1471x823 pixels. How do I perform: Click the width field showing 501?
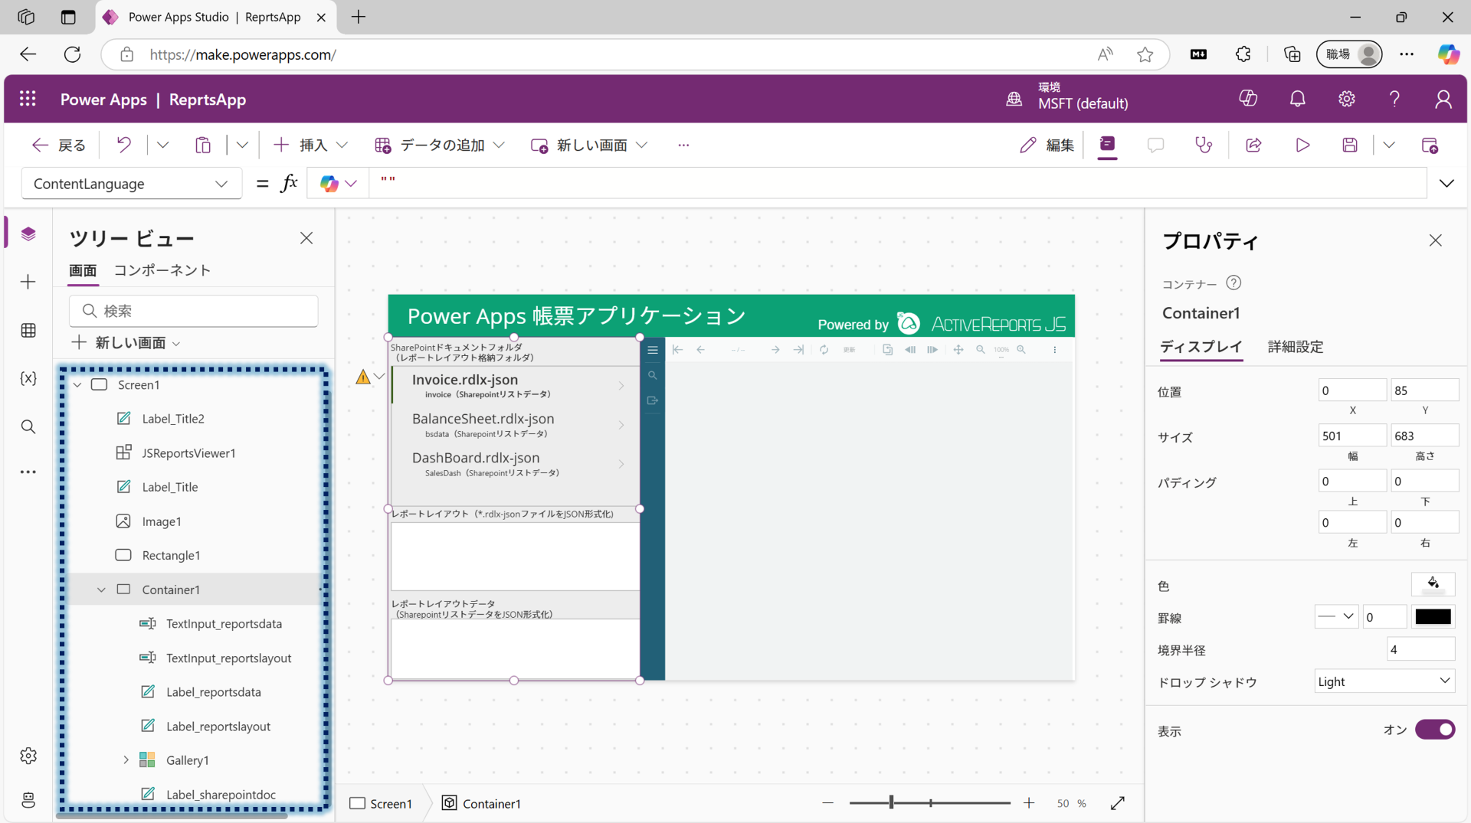click(1352, 436)
